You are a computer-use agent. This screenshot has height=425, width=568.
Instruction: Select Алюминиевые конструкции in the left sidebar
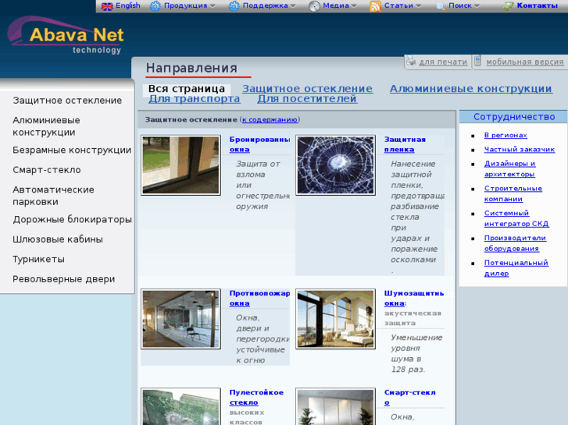pos(46,126)
